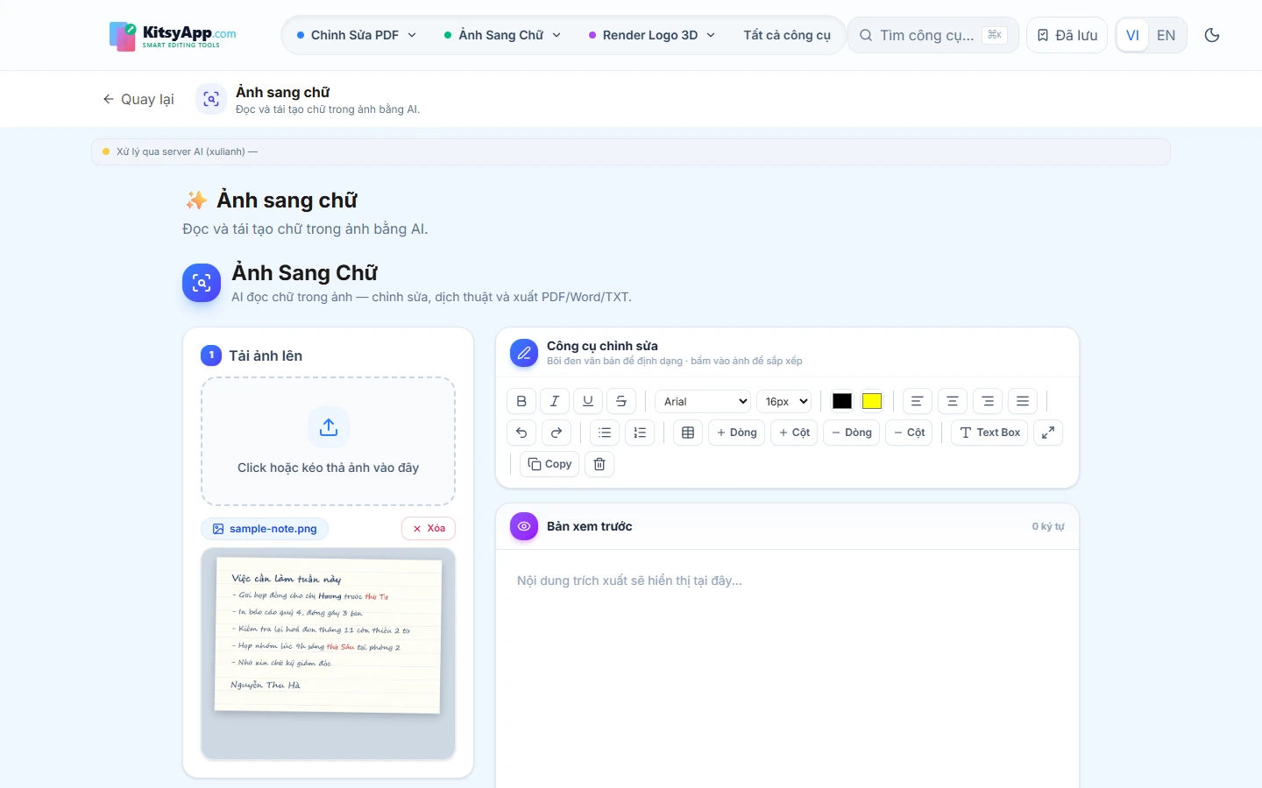Viewport: 1262px width, 788px height.
Task: Click the scan icon beside Ảnh Sang Chữ heading
Action: pos(202,283)
